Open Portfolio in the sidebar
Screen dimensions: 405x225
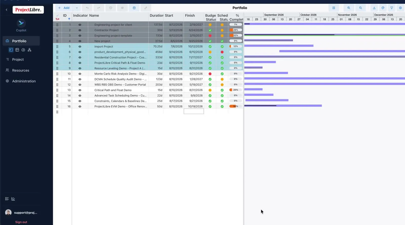point(21,41)
